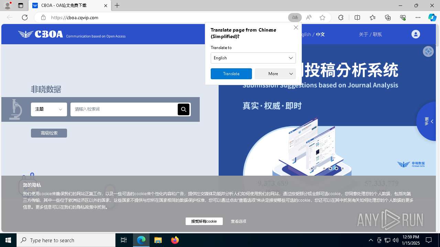Click the visual search scan icon

[x=428, y=51]
